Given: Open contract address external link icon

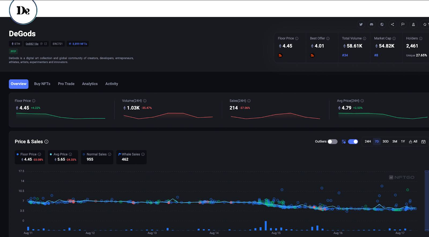Looking at the screenshot, I should click(x=46, y=44).
